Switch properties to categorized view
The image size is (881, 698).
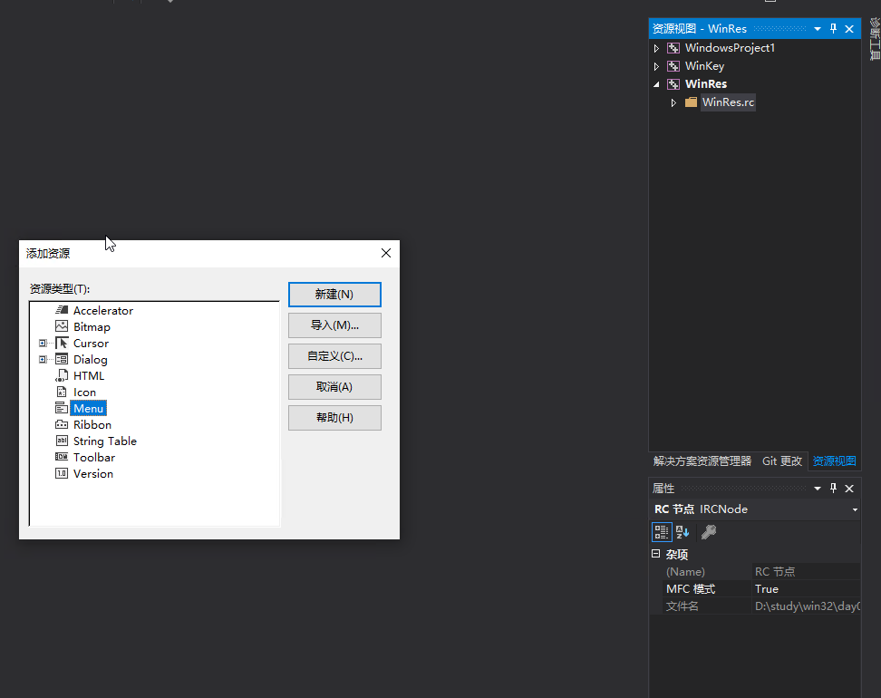point(662,531)
